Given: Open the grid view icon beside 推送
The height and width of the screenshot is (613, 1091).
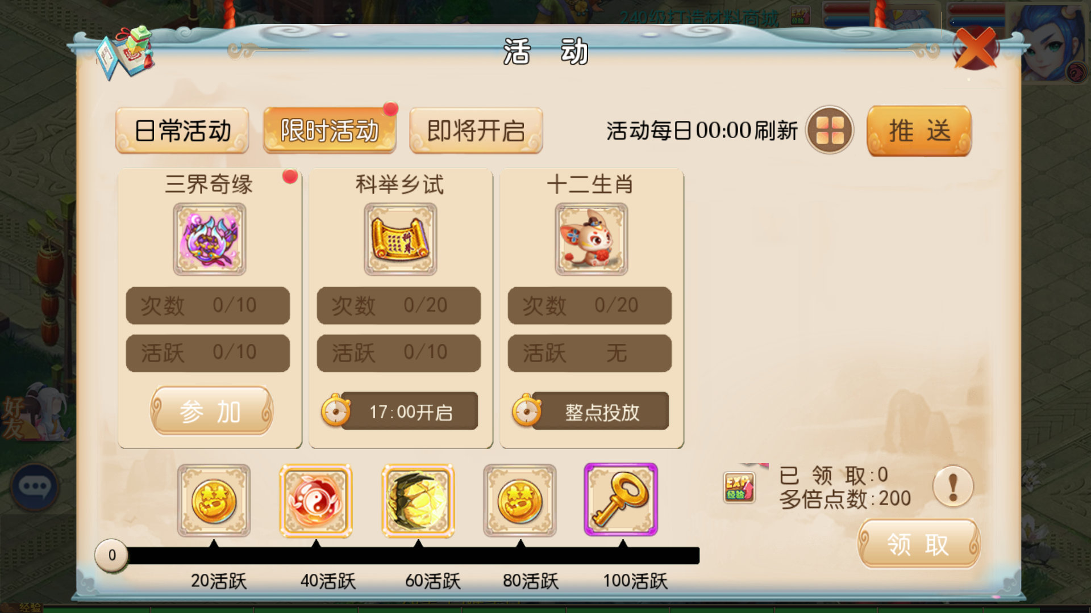Looking at the screenshot, I should coord(830,130).
